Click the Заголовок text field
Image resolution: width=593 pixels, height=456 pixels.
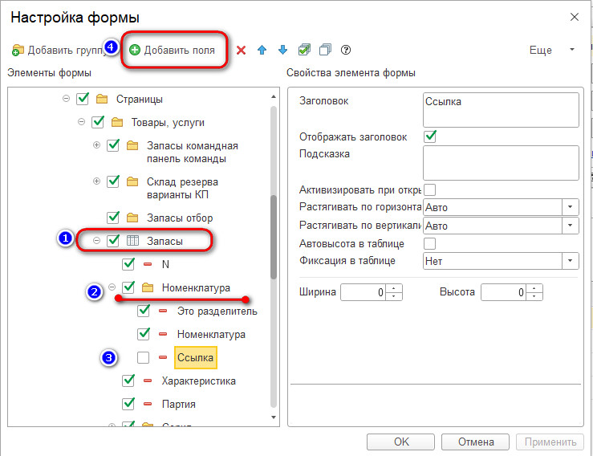point(501,110)
